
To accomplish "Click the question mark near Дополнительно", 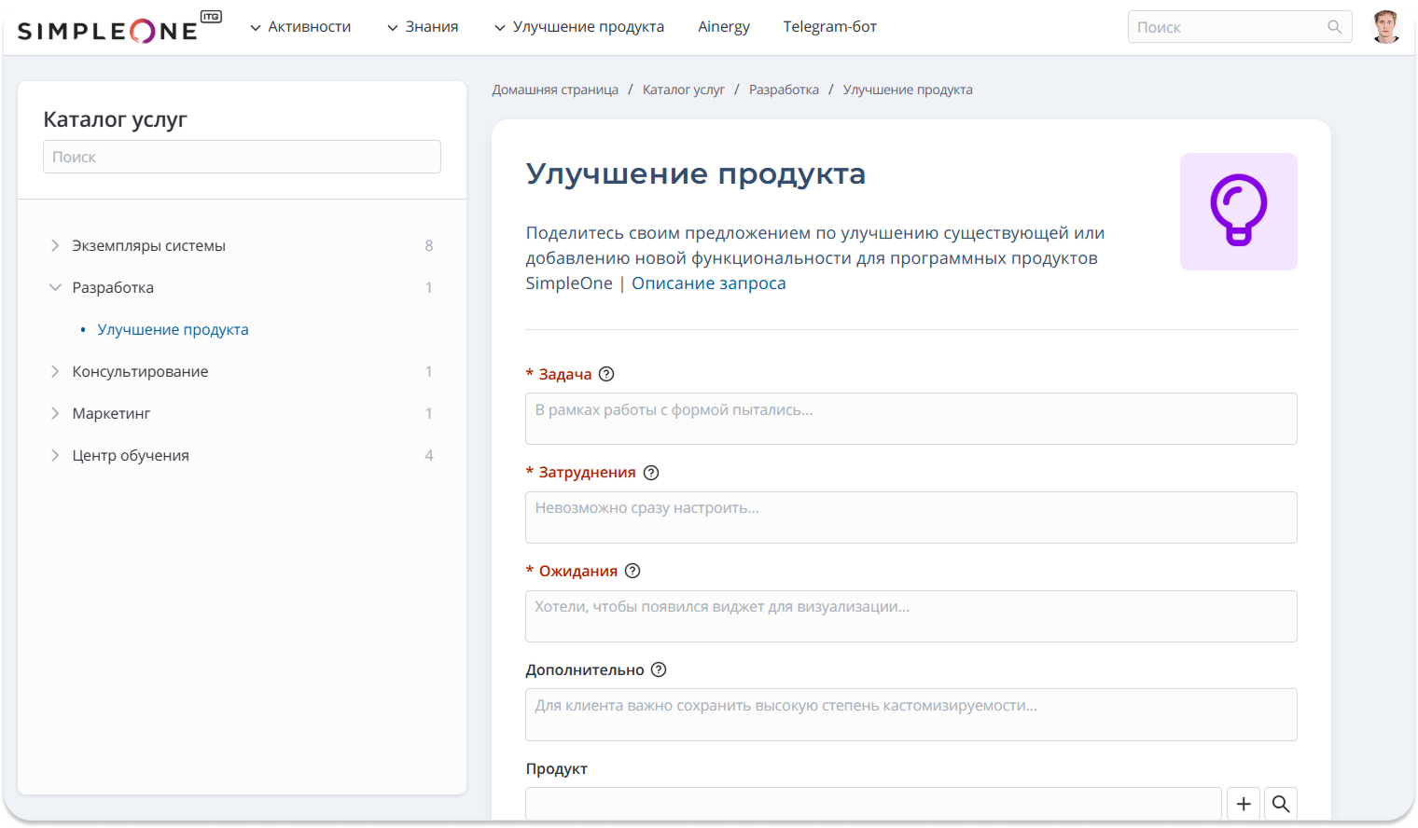I will tap(659, 669).
